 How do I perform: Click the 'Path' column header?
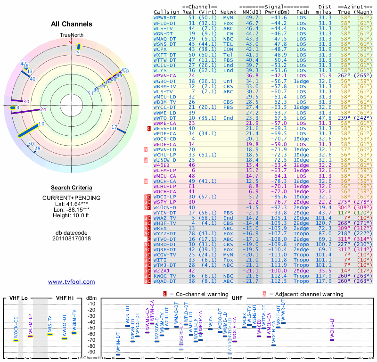[303, 12]
